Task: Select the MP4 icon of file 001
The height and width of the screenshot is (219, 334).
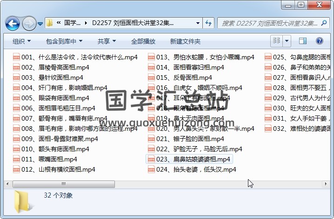Action: [16, 57]
